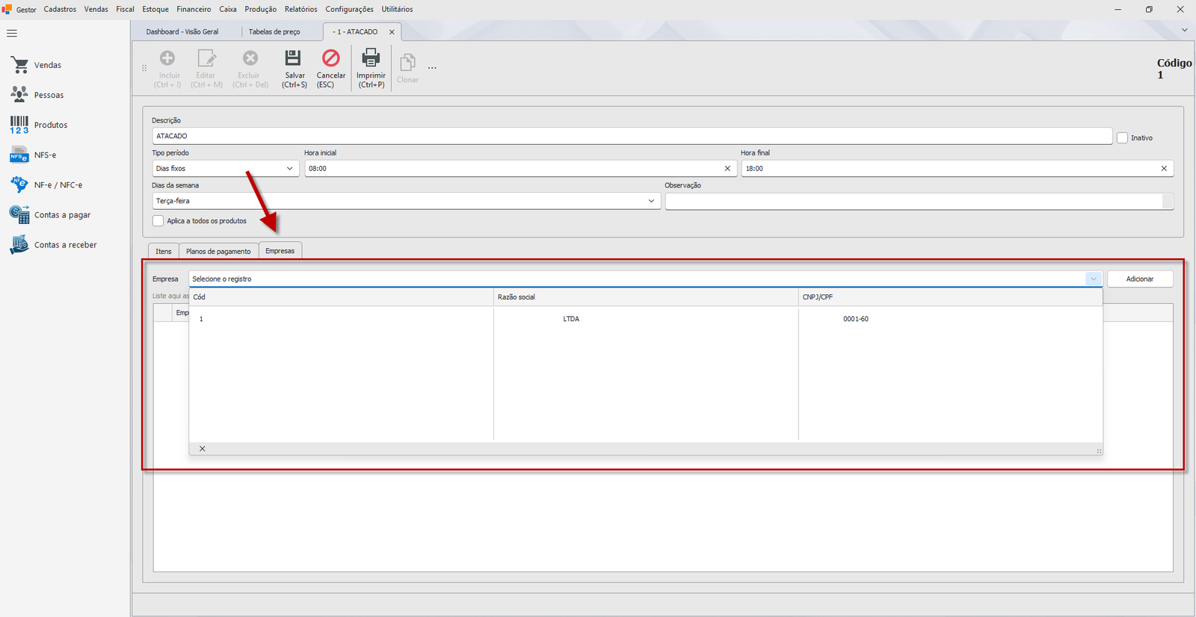Viewport: 1196px width, 617px height.
Task: Click the Imprimir printer icon
Action: pyautogui.click(x=371, y=58)
